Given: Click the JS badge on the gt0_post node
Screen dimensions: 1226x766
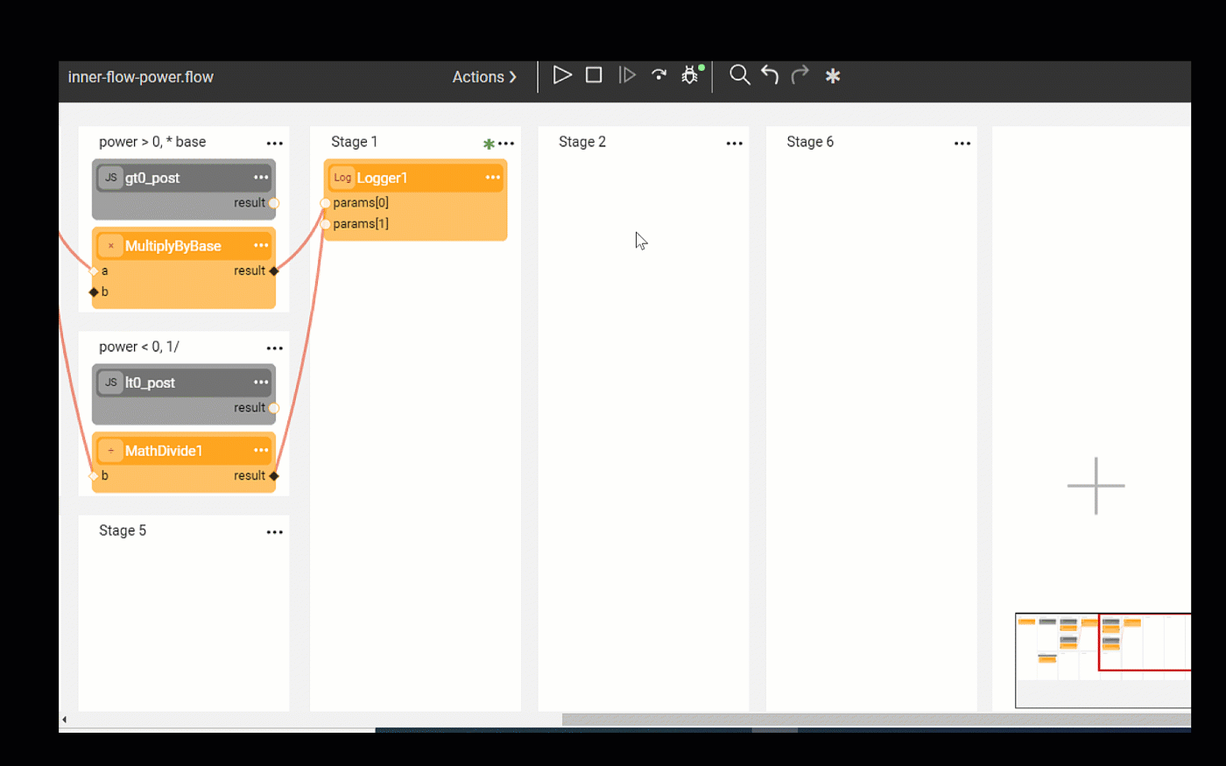Looking at the screenshot, I should pos(110,177).
